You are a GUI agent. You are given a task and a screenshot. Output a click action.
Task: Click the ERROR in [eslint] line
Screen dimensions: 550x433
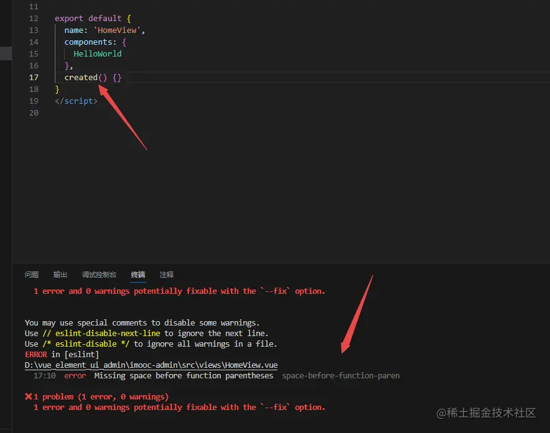click(62, 355)
